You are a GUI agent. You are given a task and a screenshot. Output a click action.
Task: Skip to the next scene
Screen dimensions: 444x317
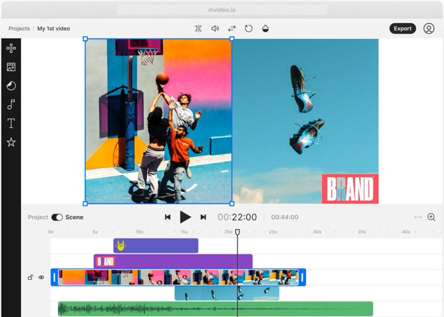(203, 217)
